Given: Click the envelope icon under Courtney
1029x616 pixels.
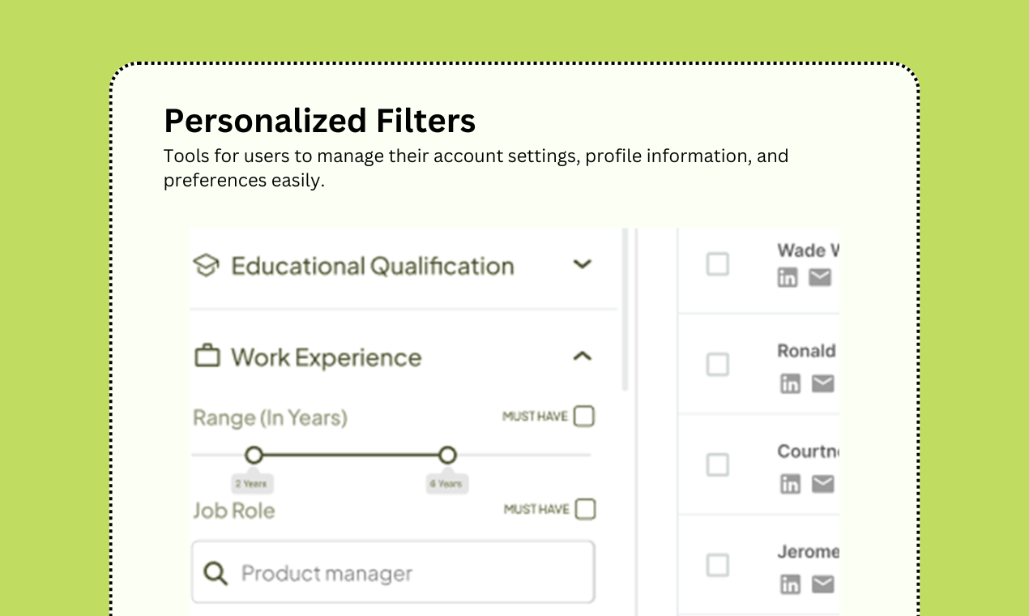Looking at the screenshot, I should tap(822, 484).
